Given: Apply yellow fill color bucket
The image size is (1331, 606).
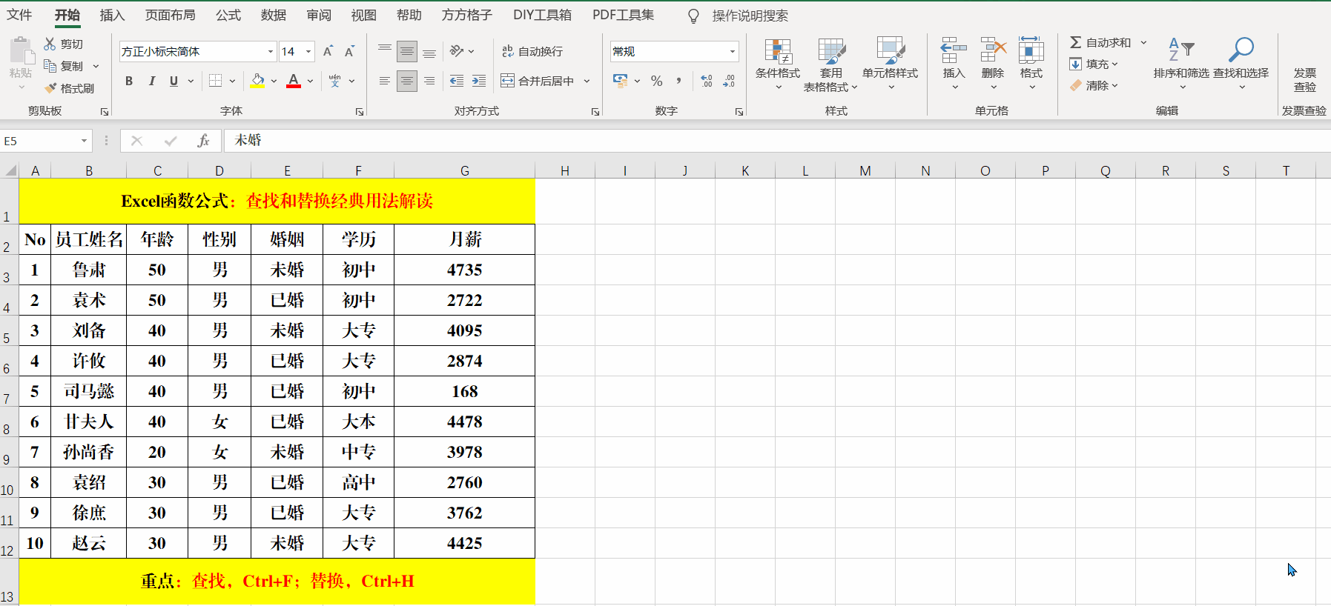Looking at the screenshot, I should [x=257, y=81].
